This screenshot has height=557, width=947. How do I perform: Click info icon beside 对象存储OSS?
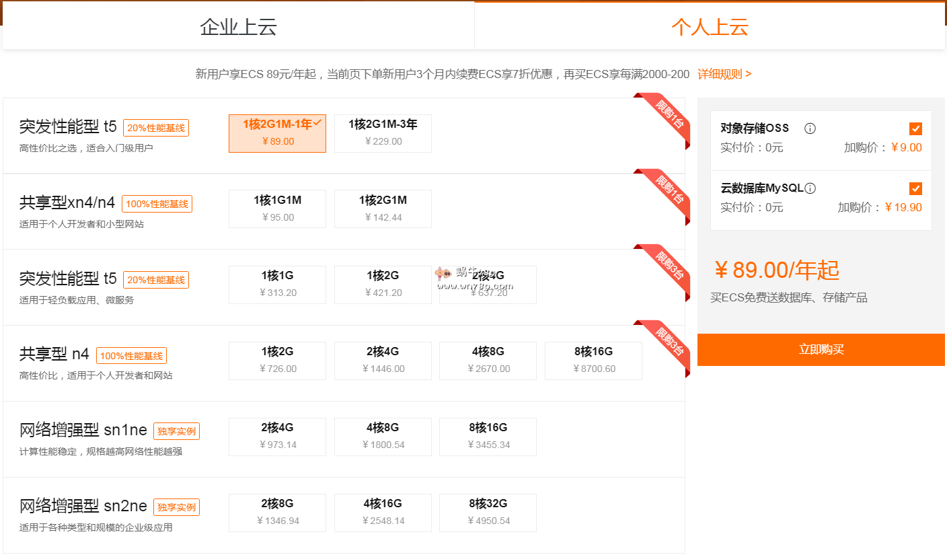[x=810, y=128]
